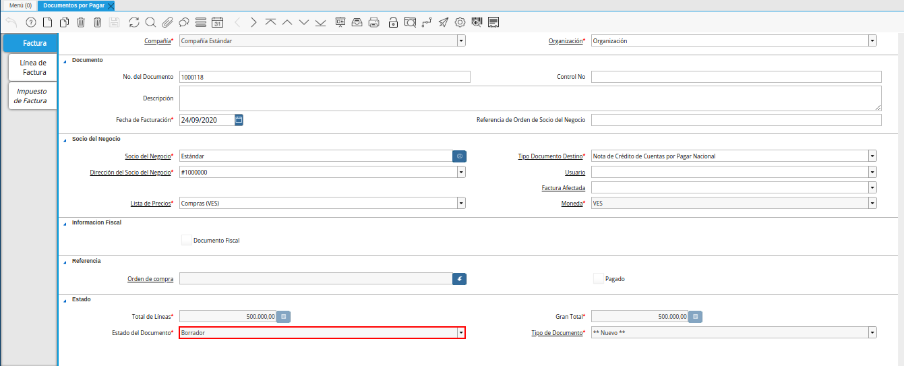Open the Tipo Documento Destino dropdown
Image resolution: width=904 pixels, height=366 pixels.
(x=872, y=156)
